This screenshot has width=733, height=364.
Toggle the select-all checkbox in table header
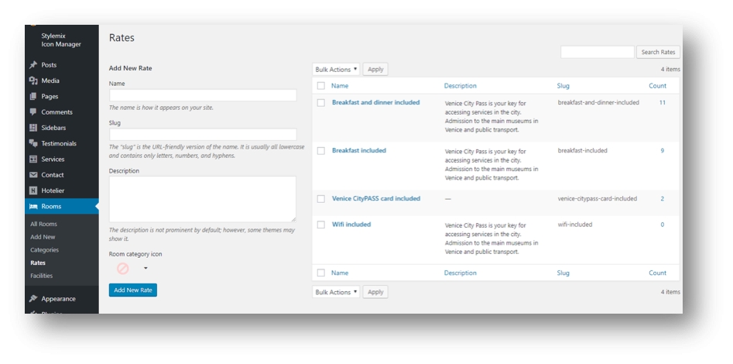(x=320, y=86)
